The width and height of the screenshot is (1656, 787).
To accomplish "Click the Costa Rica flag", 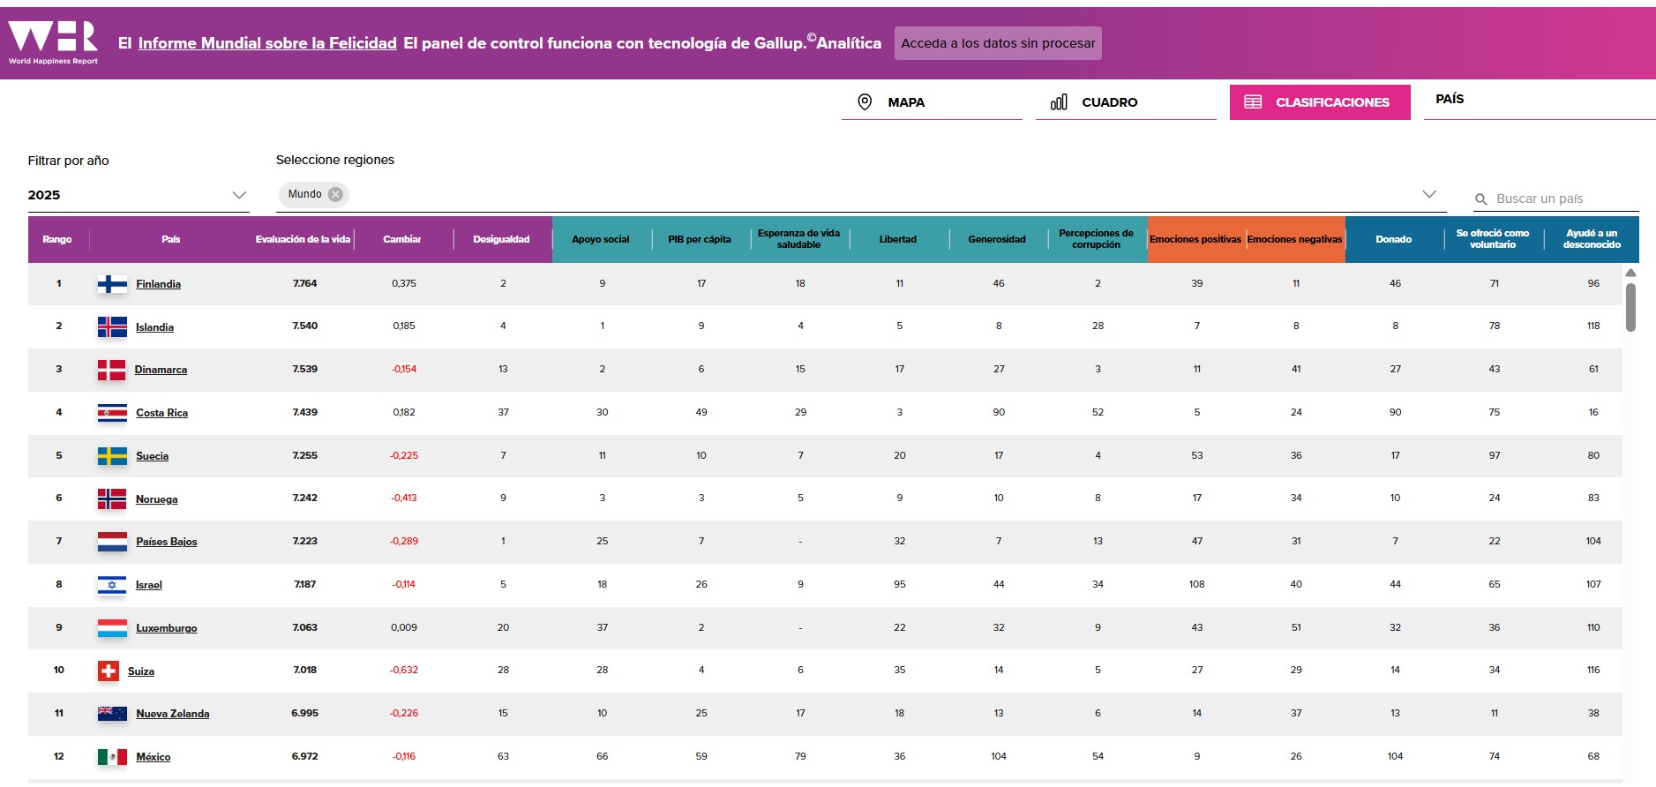I will [x=112, y=413].
